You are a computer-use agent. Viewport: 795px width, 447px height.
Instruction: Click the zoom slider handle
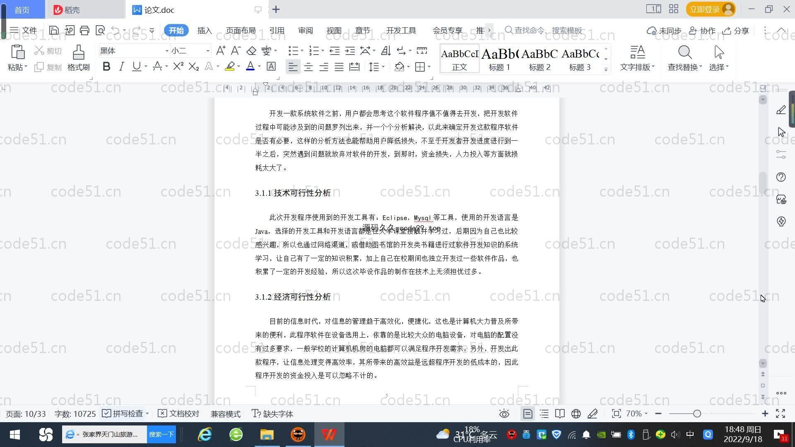pyautogui.click(x=697, y=413)
